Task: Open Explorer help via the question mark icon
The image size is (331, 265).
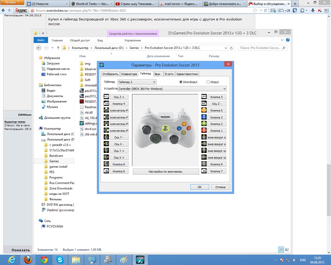Action: pos(288,40)
